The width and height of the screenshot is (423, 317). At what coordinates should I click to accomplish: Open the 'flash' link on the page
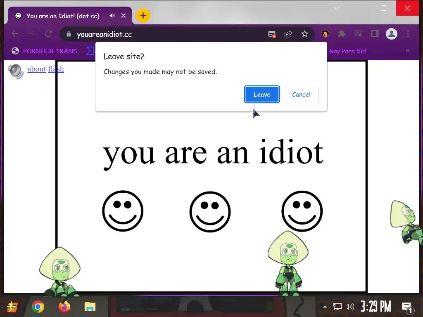click(x=56, y=69)
